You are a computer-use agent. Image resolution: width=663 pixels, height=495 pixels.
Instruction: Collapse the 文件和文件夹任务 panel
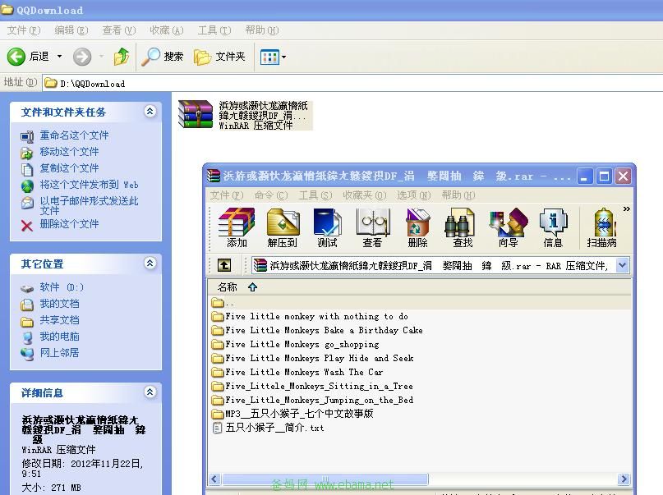150,112
